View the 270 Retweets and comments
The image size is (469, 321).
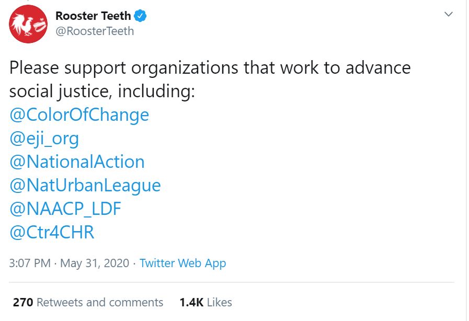88,302
